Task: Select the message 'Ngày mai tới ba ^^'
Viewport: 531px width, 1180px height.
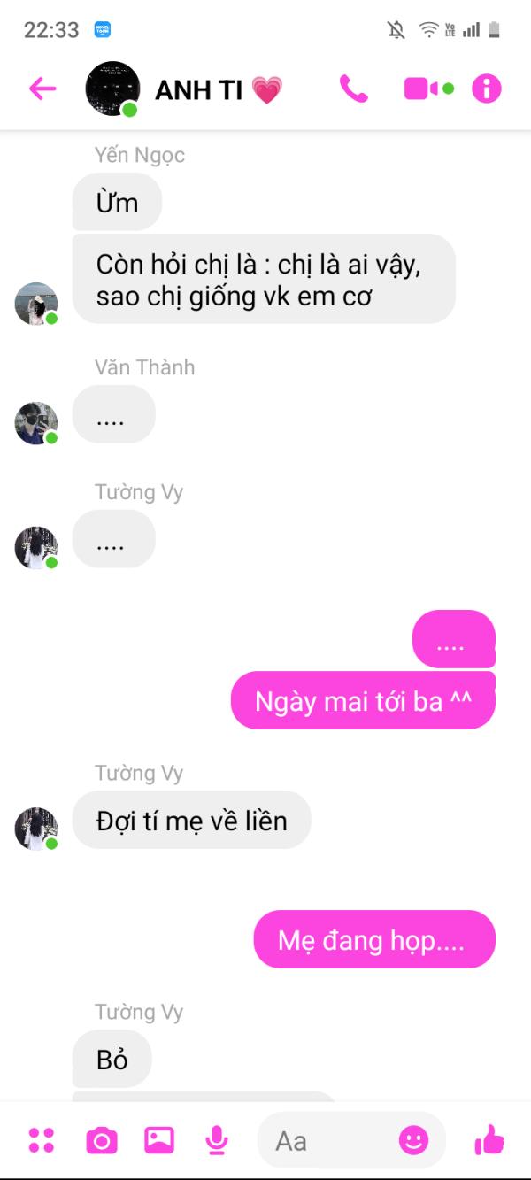Action: [x=363, y=700]
